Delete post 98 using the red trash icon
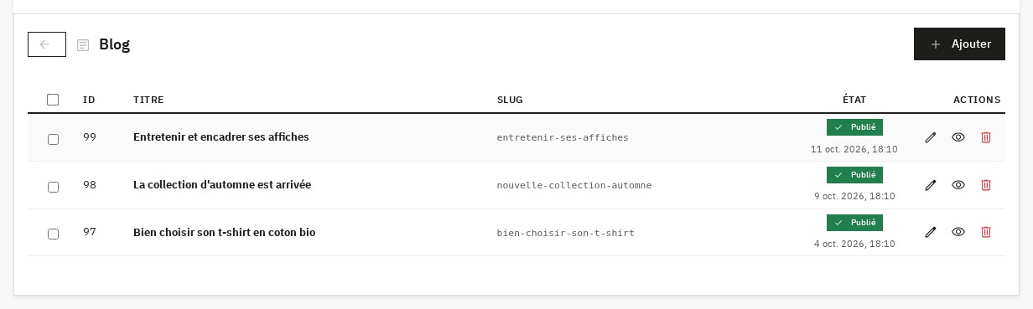1033x309 pixels. click(x=986, y=185)
